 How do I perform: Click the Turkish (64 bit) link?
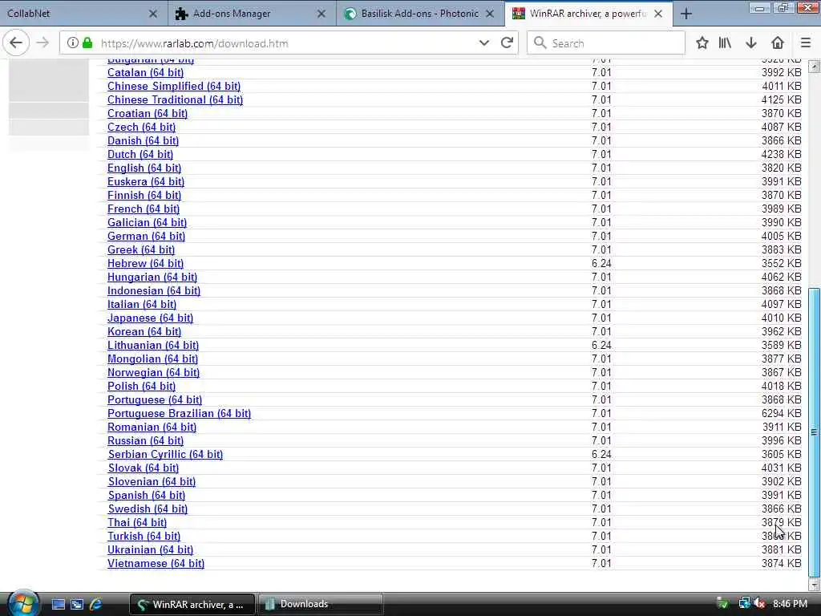[144, 537]
